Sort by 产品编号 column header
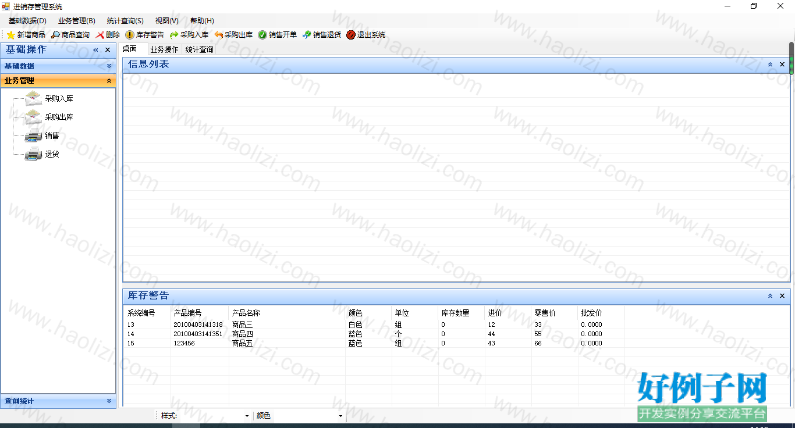The image size is (795, 428). (x=200, y=313)
